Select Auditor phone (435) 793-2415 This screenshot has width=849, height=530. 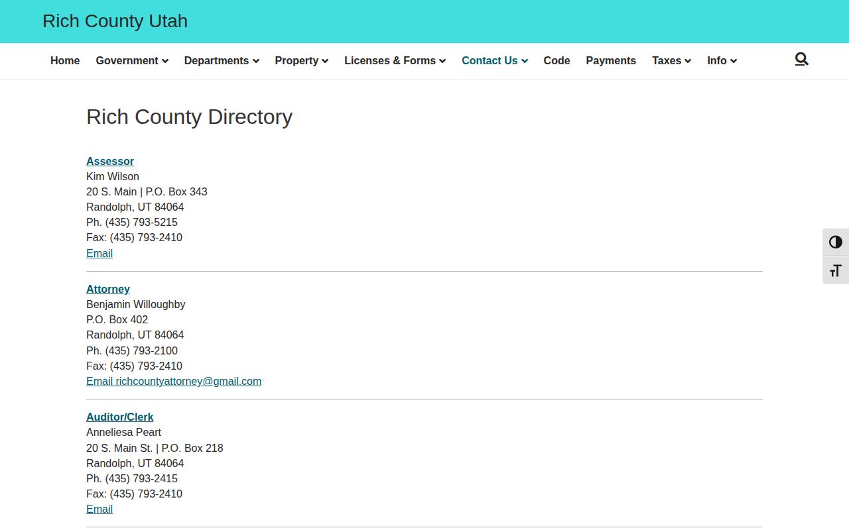[141, 478]
